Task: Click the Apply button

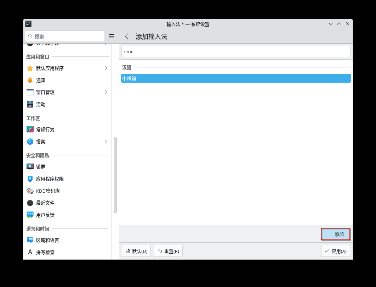Action: tap(335, 251)
